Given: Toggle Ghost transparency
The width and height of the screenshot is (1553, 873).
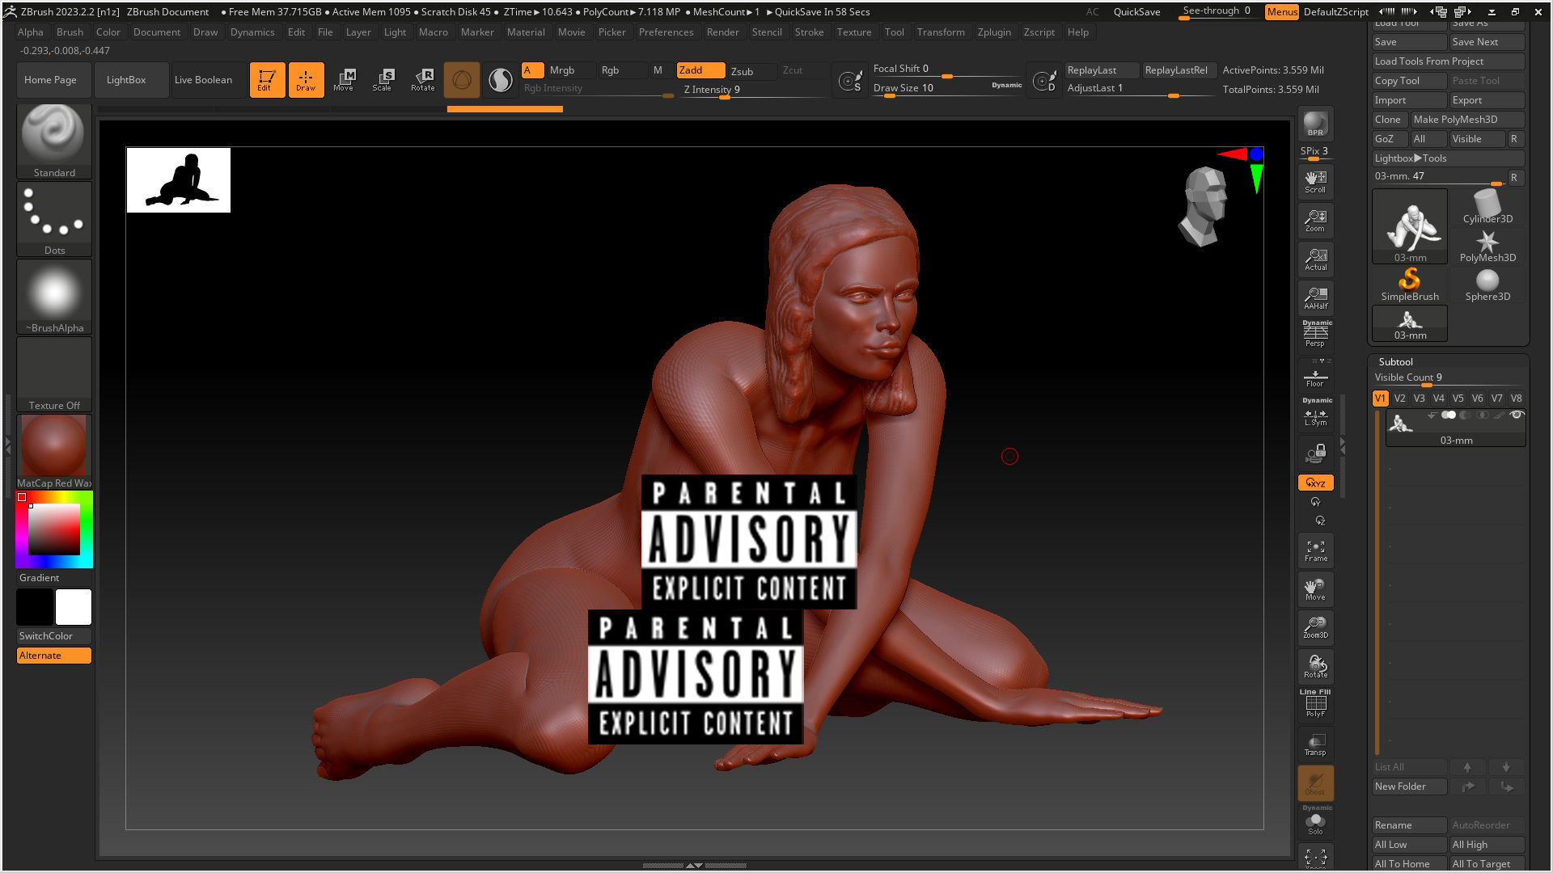Looking at the screenshot, I should (1315, 782).
